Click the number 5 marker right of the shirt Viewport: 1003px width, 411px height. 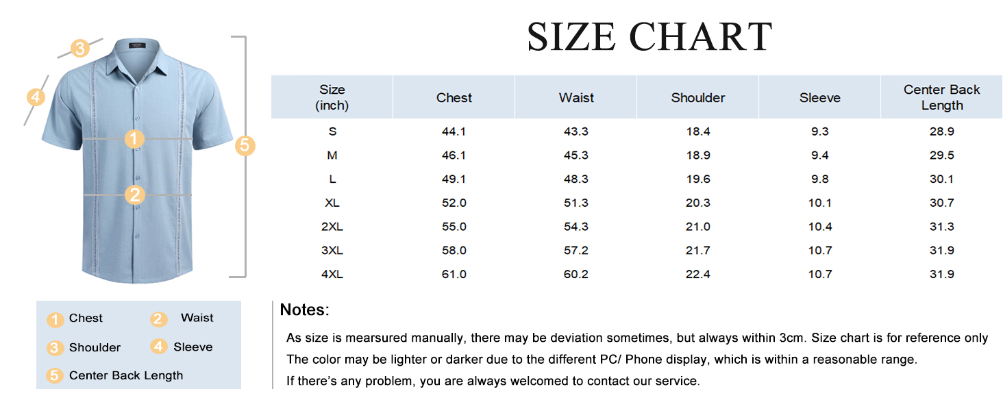point(245,145)
